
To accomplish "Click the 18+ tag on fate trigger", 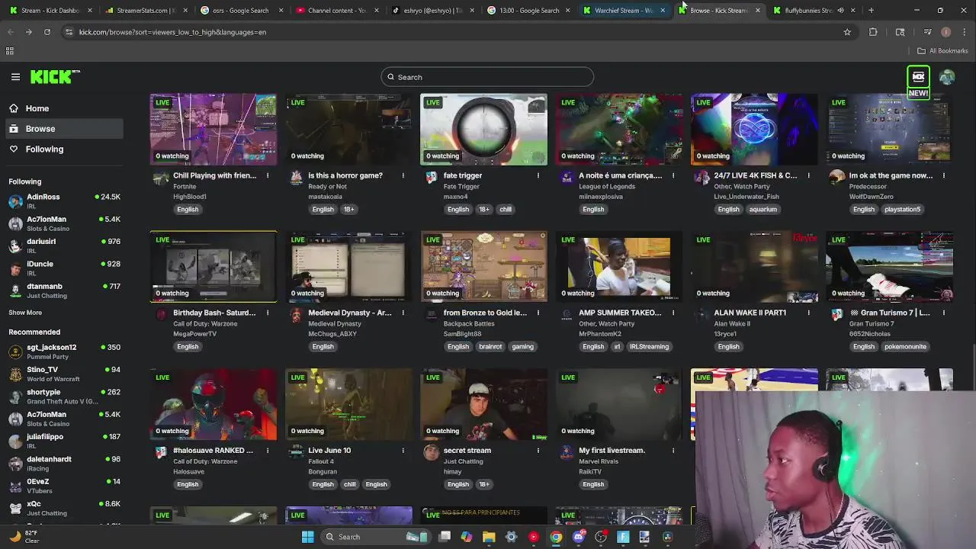I will coord(484,210).
